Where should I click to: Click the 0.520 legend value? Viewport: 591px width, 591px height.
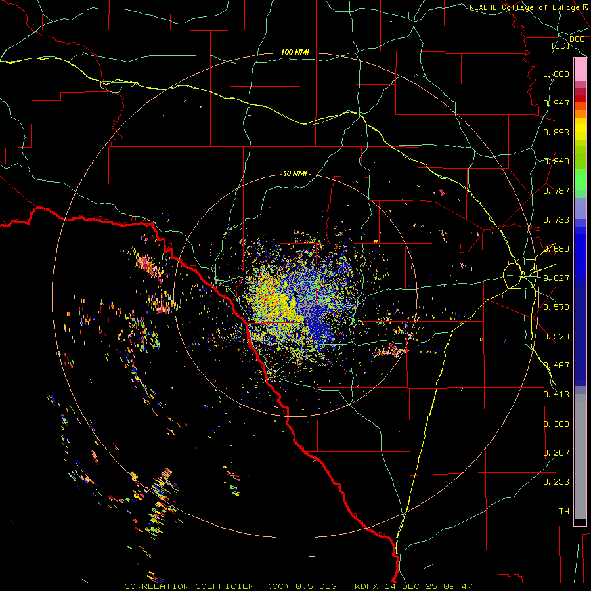[556, 337]
